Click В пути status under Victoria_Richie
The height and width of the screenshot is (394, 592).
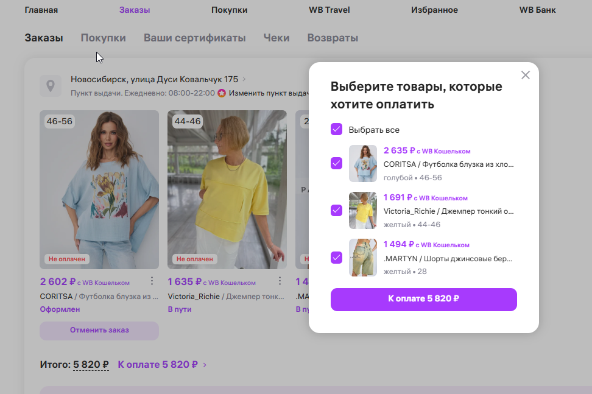click(x=179, y=309)
